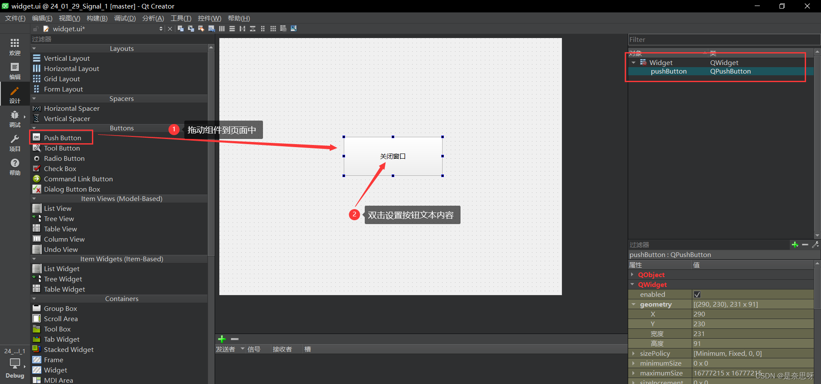Open the 编辑(E) menu
Screen dimensions: 821x384
click(x=42, y=18)
